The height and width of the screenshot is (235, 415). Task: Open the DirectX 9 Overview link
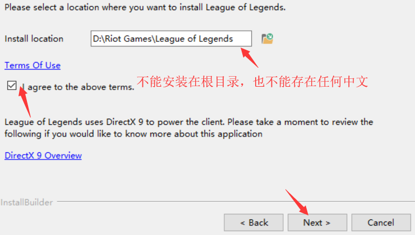(x=43, y=156)
